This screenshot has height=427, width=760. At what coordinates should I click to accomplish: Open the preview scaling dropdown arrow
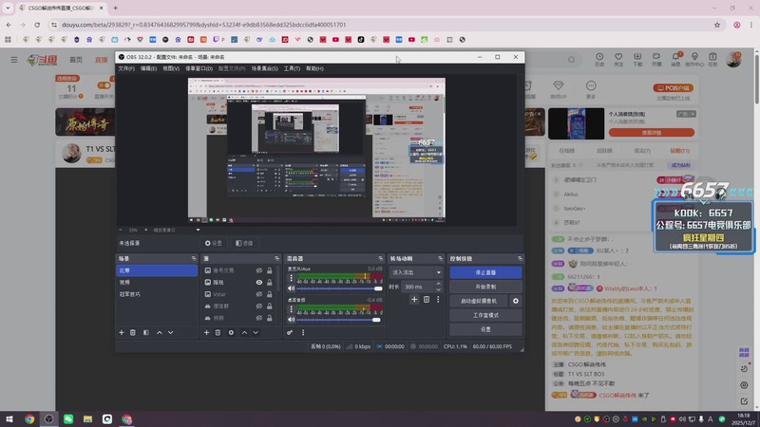[x=198, y=230]
